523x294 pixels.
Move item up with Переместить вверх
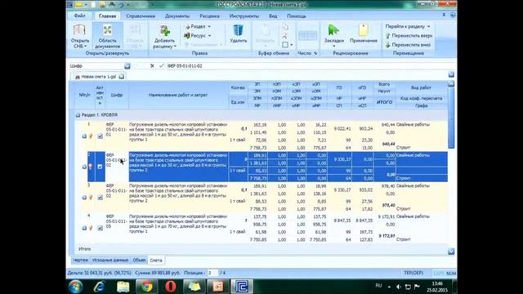[x=409, y=35]
